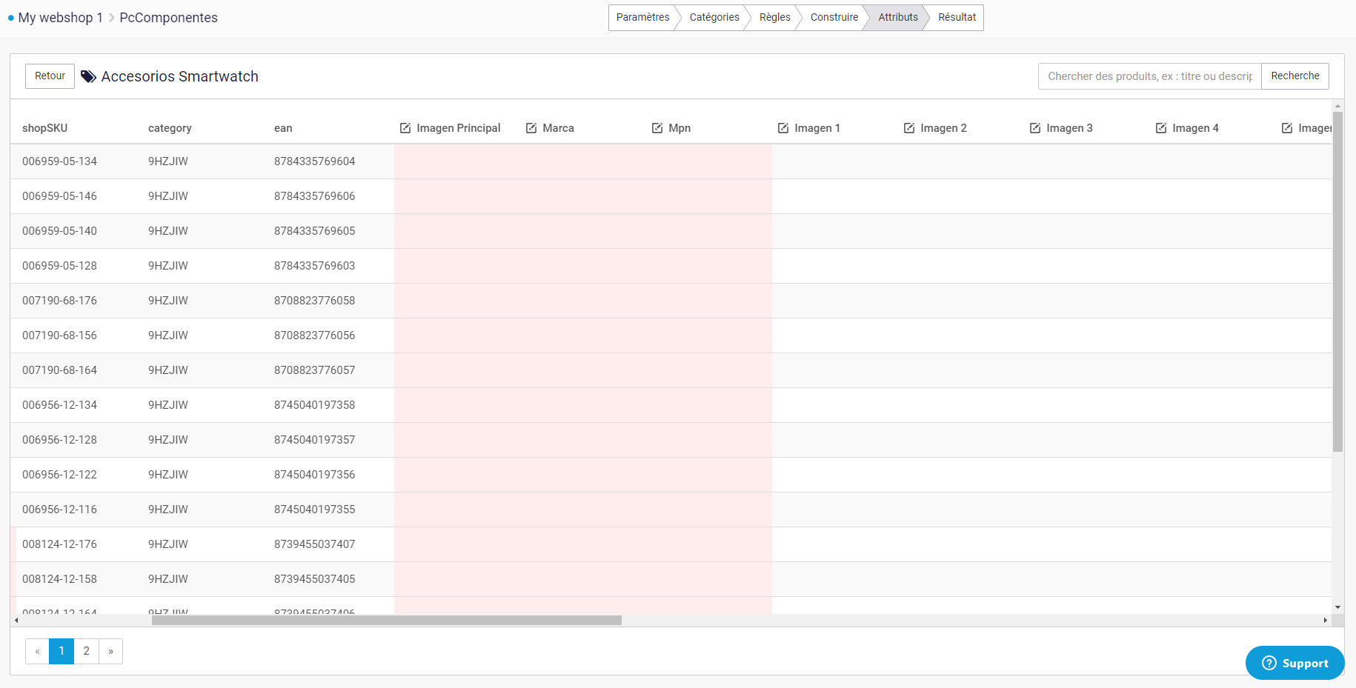1356x688 pixels.
Task: Select the Marca column header label
Action: tap(558, 128)
